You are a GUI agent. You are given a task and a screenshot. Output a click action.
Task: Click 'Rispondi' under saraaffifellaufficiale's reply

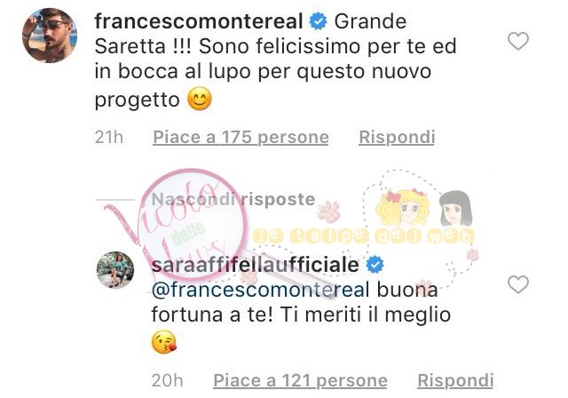click(x=455, y=380)
